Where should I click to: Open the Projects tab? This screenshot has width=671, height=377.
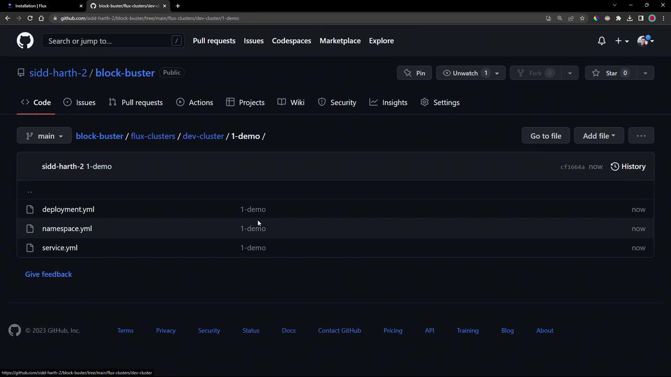tap(245, 103)
